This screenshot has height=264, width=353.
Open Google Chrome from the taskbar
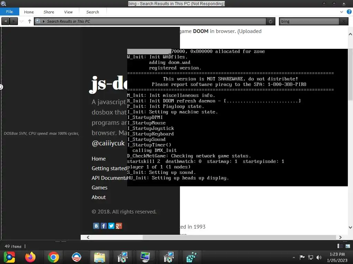pos(53,257)
